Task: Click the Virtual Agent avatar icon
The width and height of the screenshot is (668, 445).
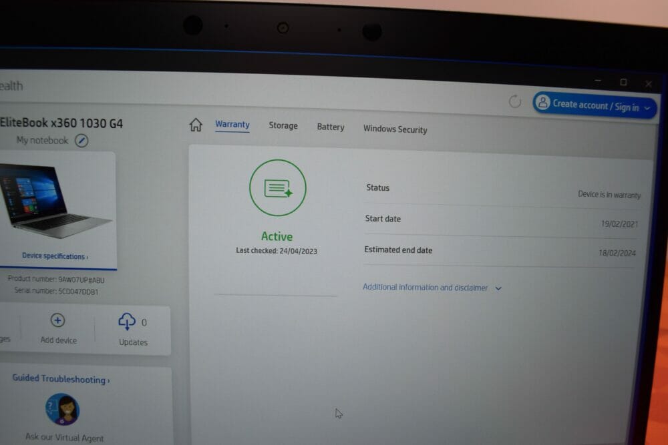Action: (62, 409)
